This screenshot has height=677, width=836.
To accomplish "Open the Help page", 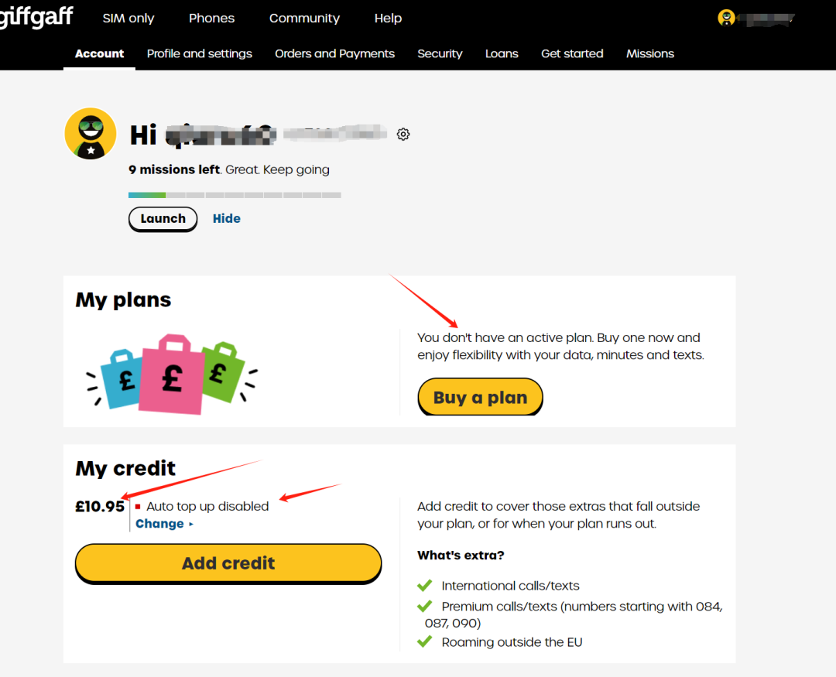I will tap(388, 18).
